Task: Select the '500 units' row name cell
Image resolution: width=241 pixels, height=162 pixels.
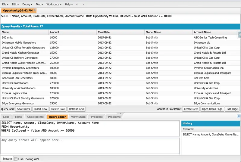Action: tap(24, 38)
